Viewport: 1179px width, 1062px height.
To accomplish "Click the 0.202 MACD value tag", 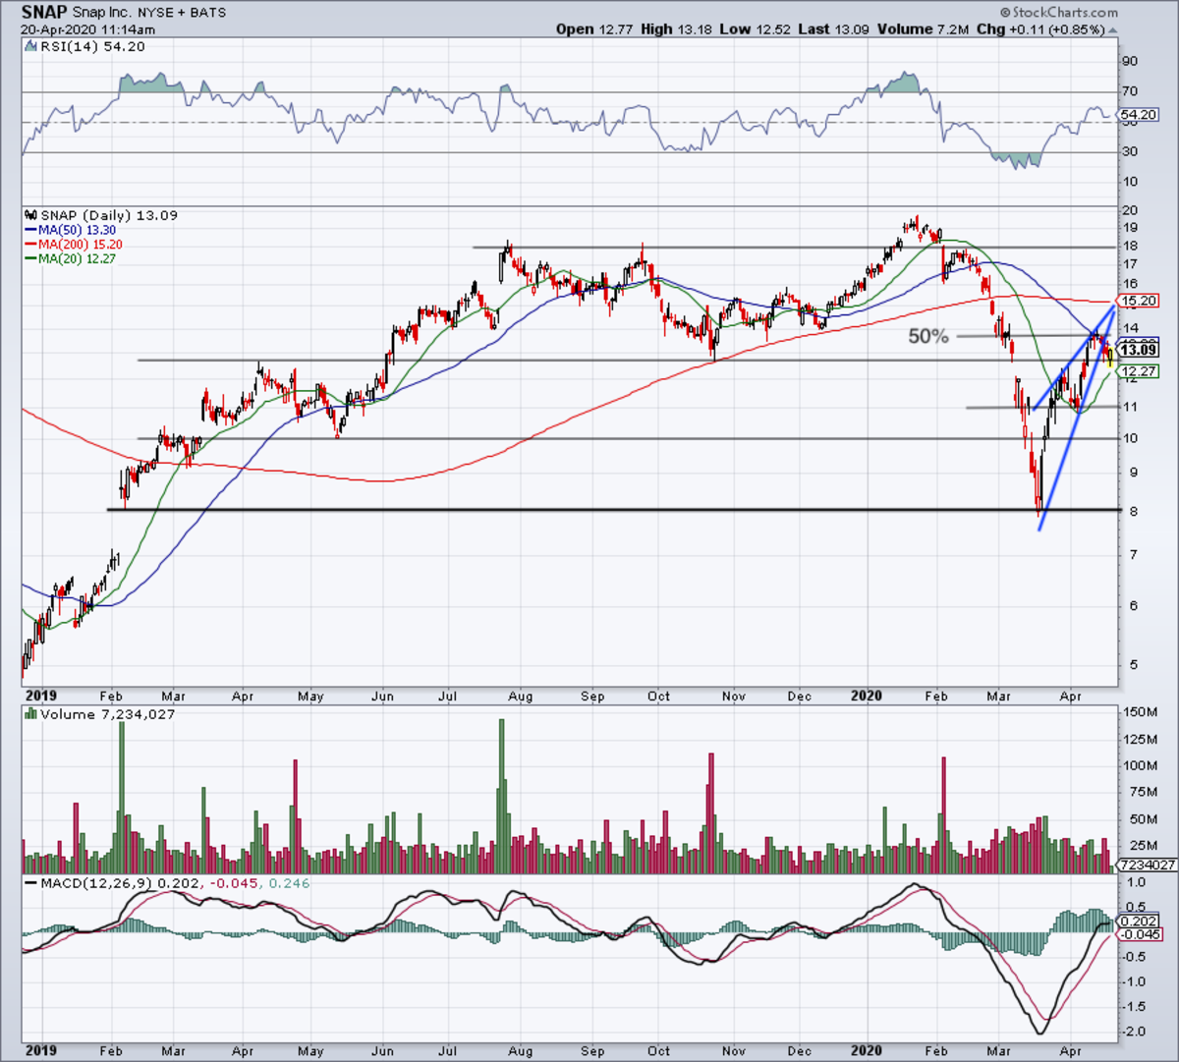I will pyautogui.click(x=1138, y=922).
